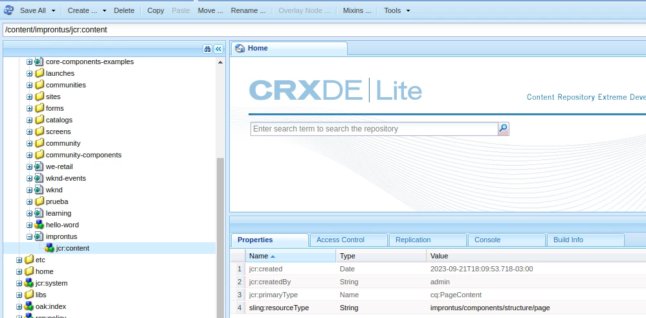The image size is (646, 318).
Task: Click the wknd page icon
Action: point(39,190)
